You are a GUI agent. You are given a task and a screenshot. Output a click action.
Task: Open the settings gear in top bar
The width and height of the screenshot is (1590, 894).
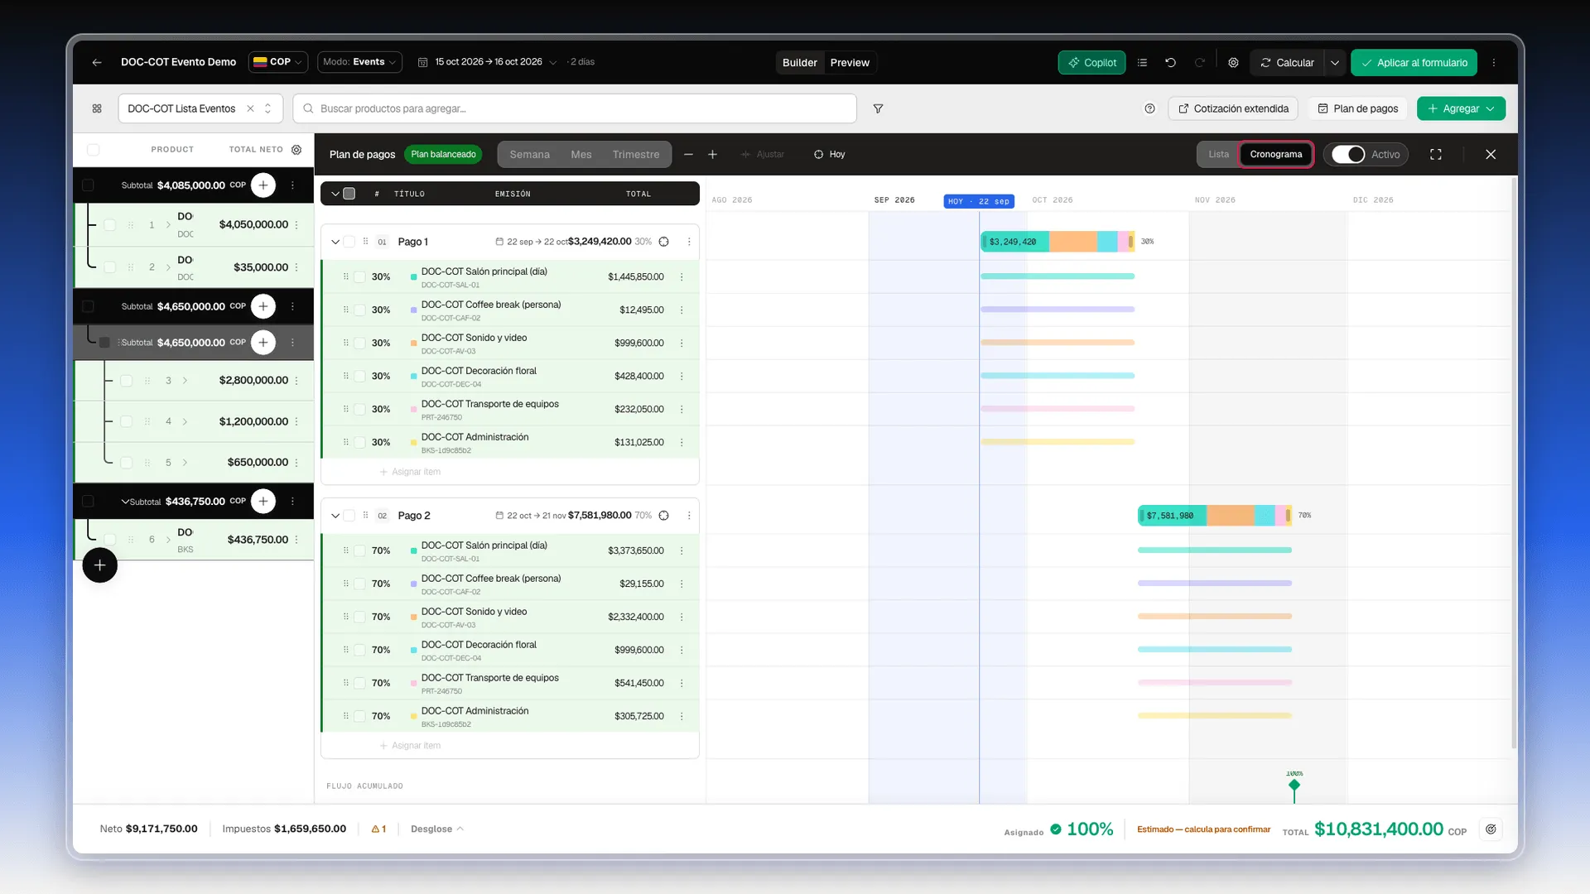click(x=1233, y=63)
